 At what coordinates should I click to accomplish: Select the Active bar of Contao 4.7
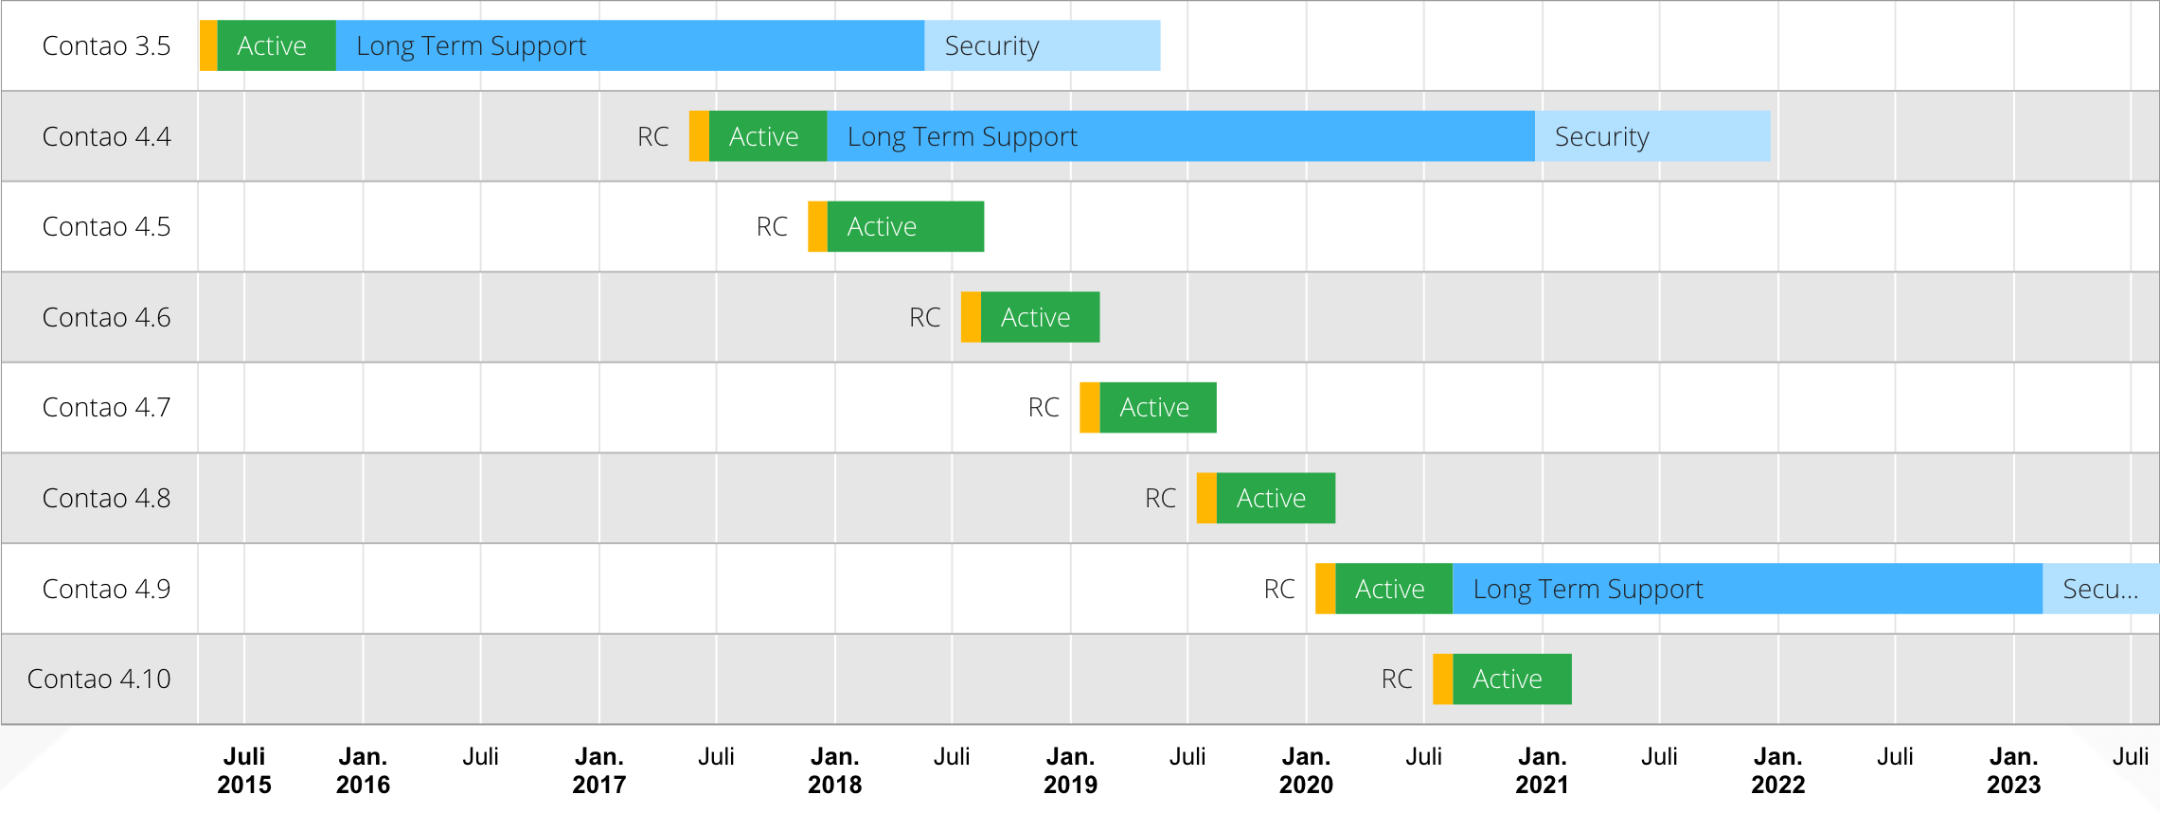click(1158, 407)
